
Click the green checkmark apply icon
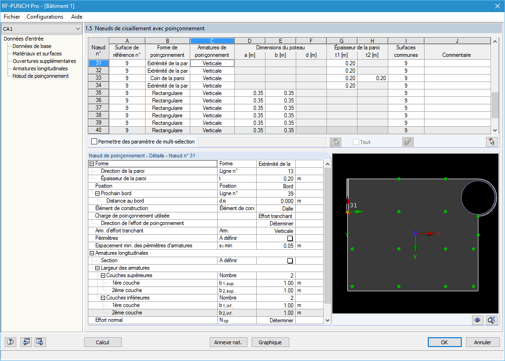408,142
